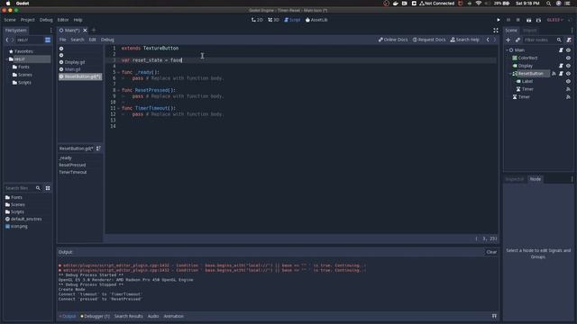Viewport: 577px width, 324px height.
Task: Jump to TimerTimeout in methods list
Action: click(x=73, y=172)
